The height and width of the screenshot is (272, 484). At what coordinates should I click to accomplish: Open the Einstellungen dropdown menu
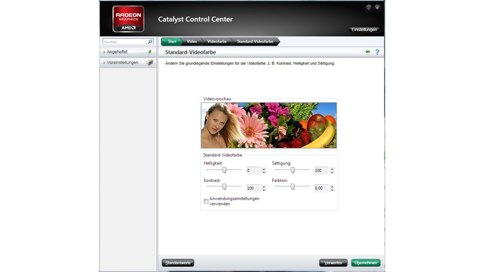click(x=364, y=30)
